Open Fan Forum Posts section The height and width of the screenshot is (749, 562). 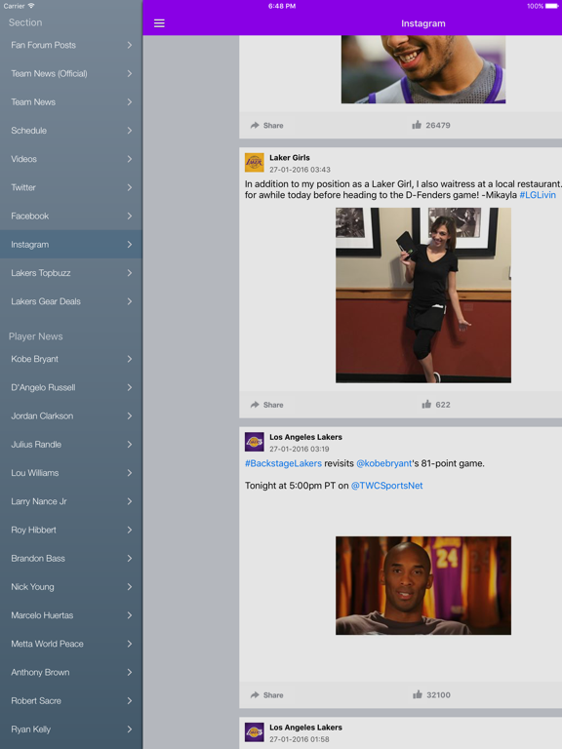(71, 45)
